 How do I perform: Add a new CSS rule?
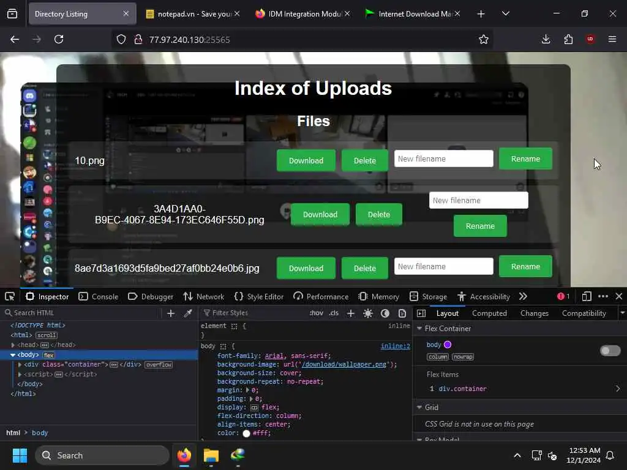351,313
